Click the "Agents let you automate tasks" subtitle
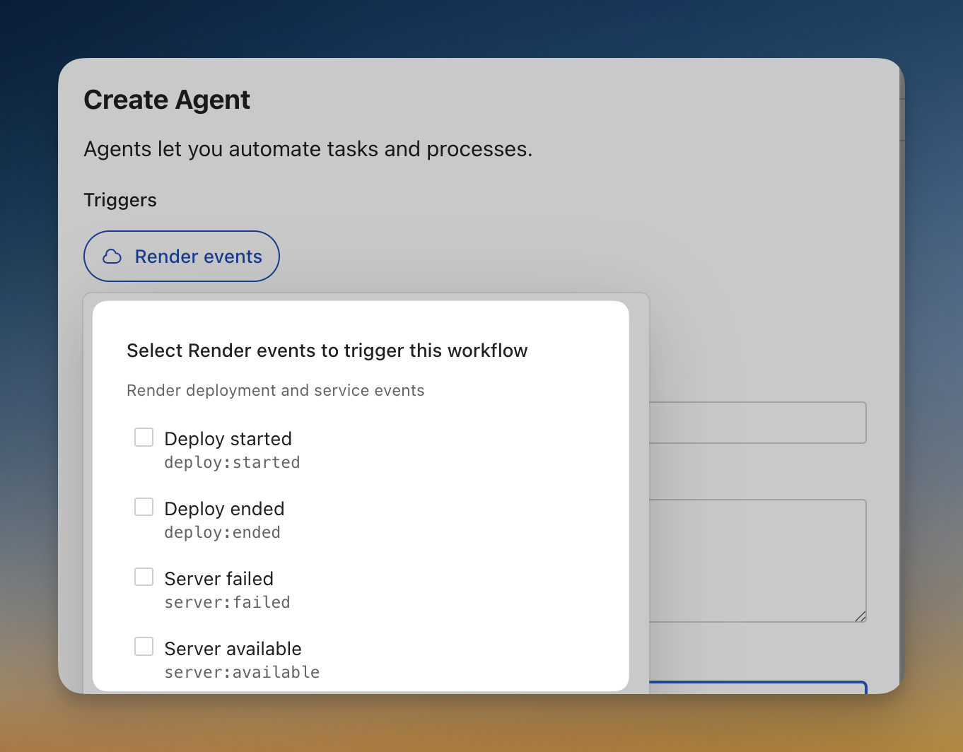This screenshot has height=752, width=963. 308,149
